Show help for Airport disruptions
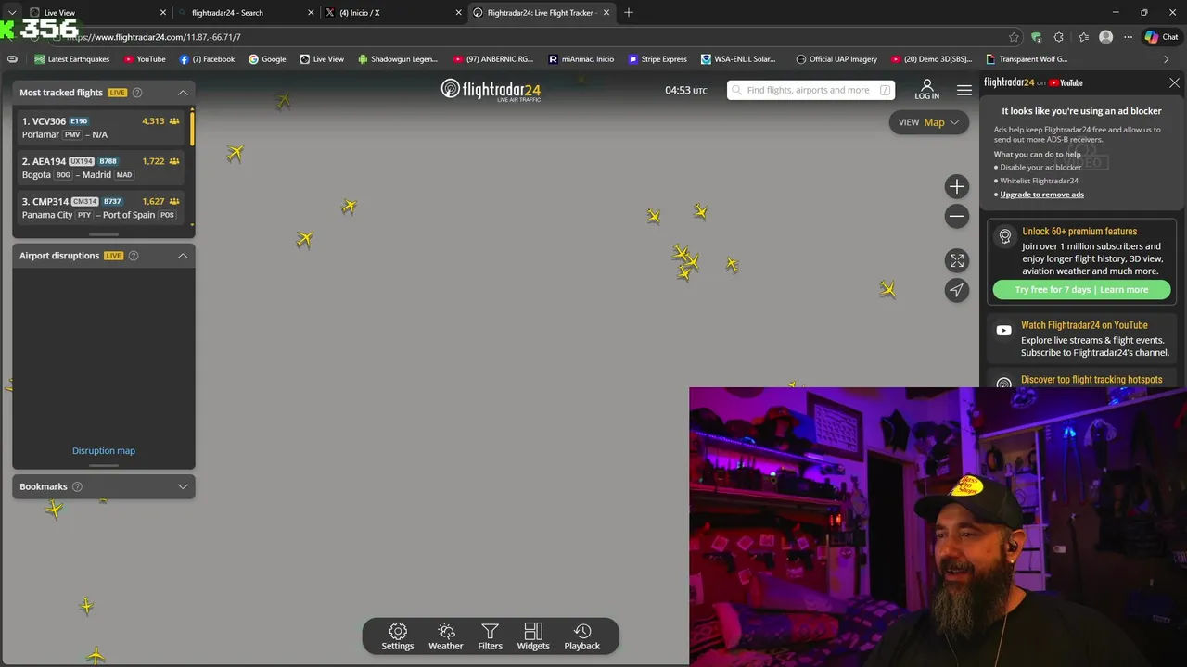1187x667 pixels. click(134, 256)
